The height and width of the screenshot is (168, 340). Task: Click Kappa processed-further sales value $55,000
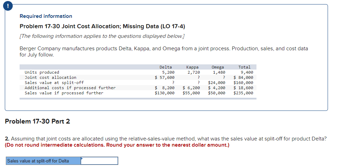(191, 93)
